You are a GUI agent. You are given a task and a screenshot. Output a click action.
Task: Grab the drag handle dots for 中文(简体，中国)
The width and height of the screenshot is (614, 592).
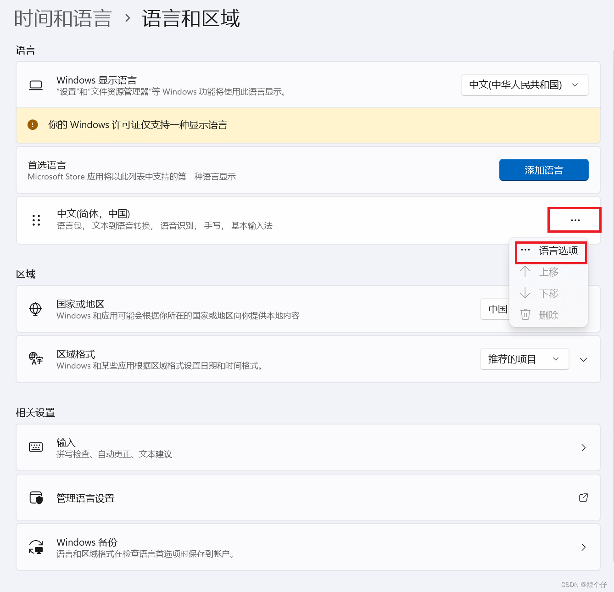(x=36, y=220)
